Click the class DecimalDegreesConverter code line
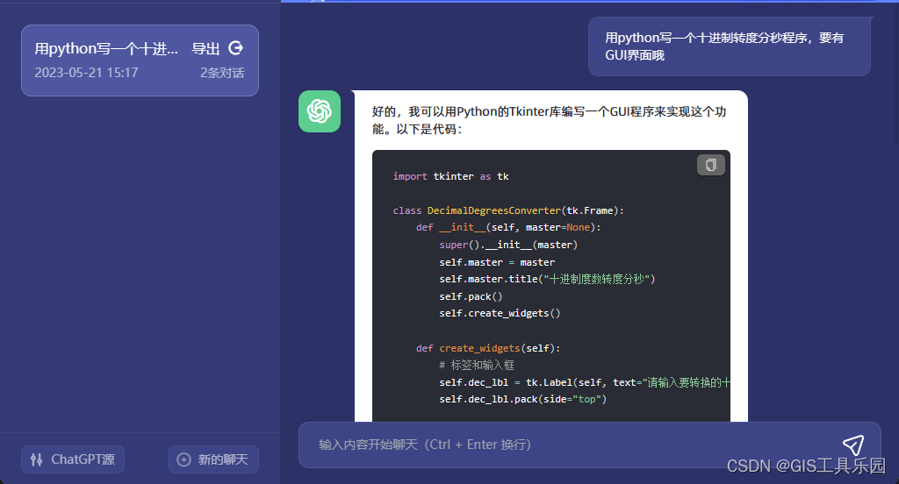 tap(508, 210)
